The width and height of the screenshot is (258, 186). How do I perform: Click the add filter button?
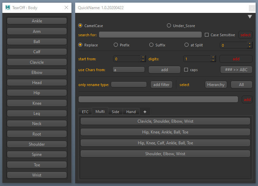pos(161,85)
